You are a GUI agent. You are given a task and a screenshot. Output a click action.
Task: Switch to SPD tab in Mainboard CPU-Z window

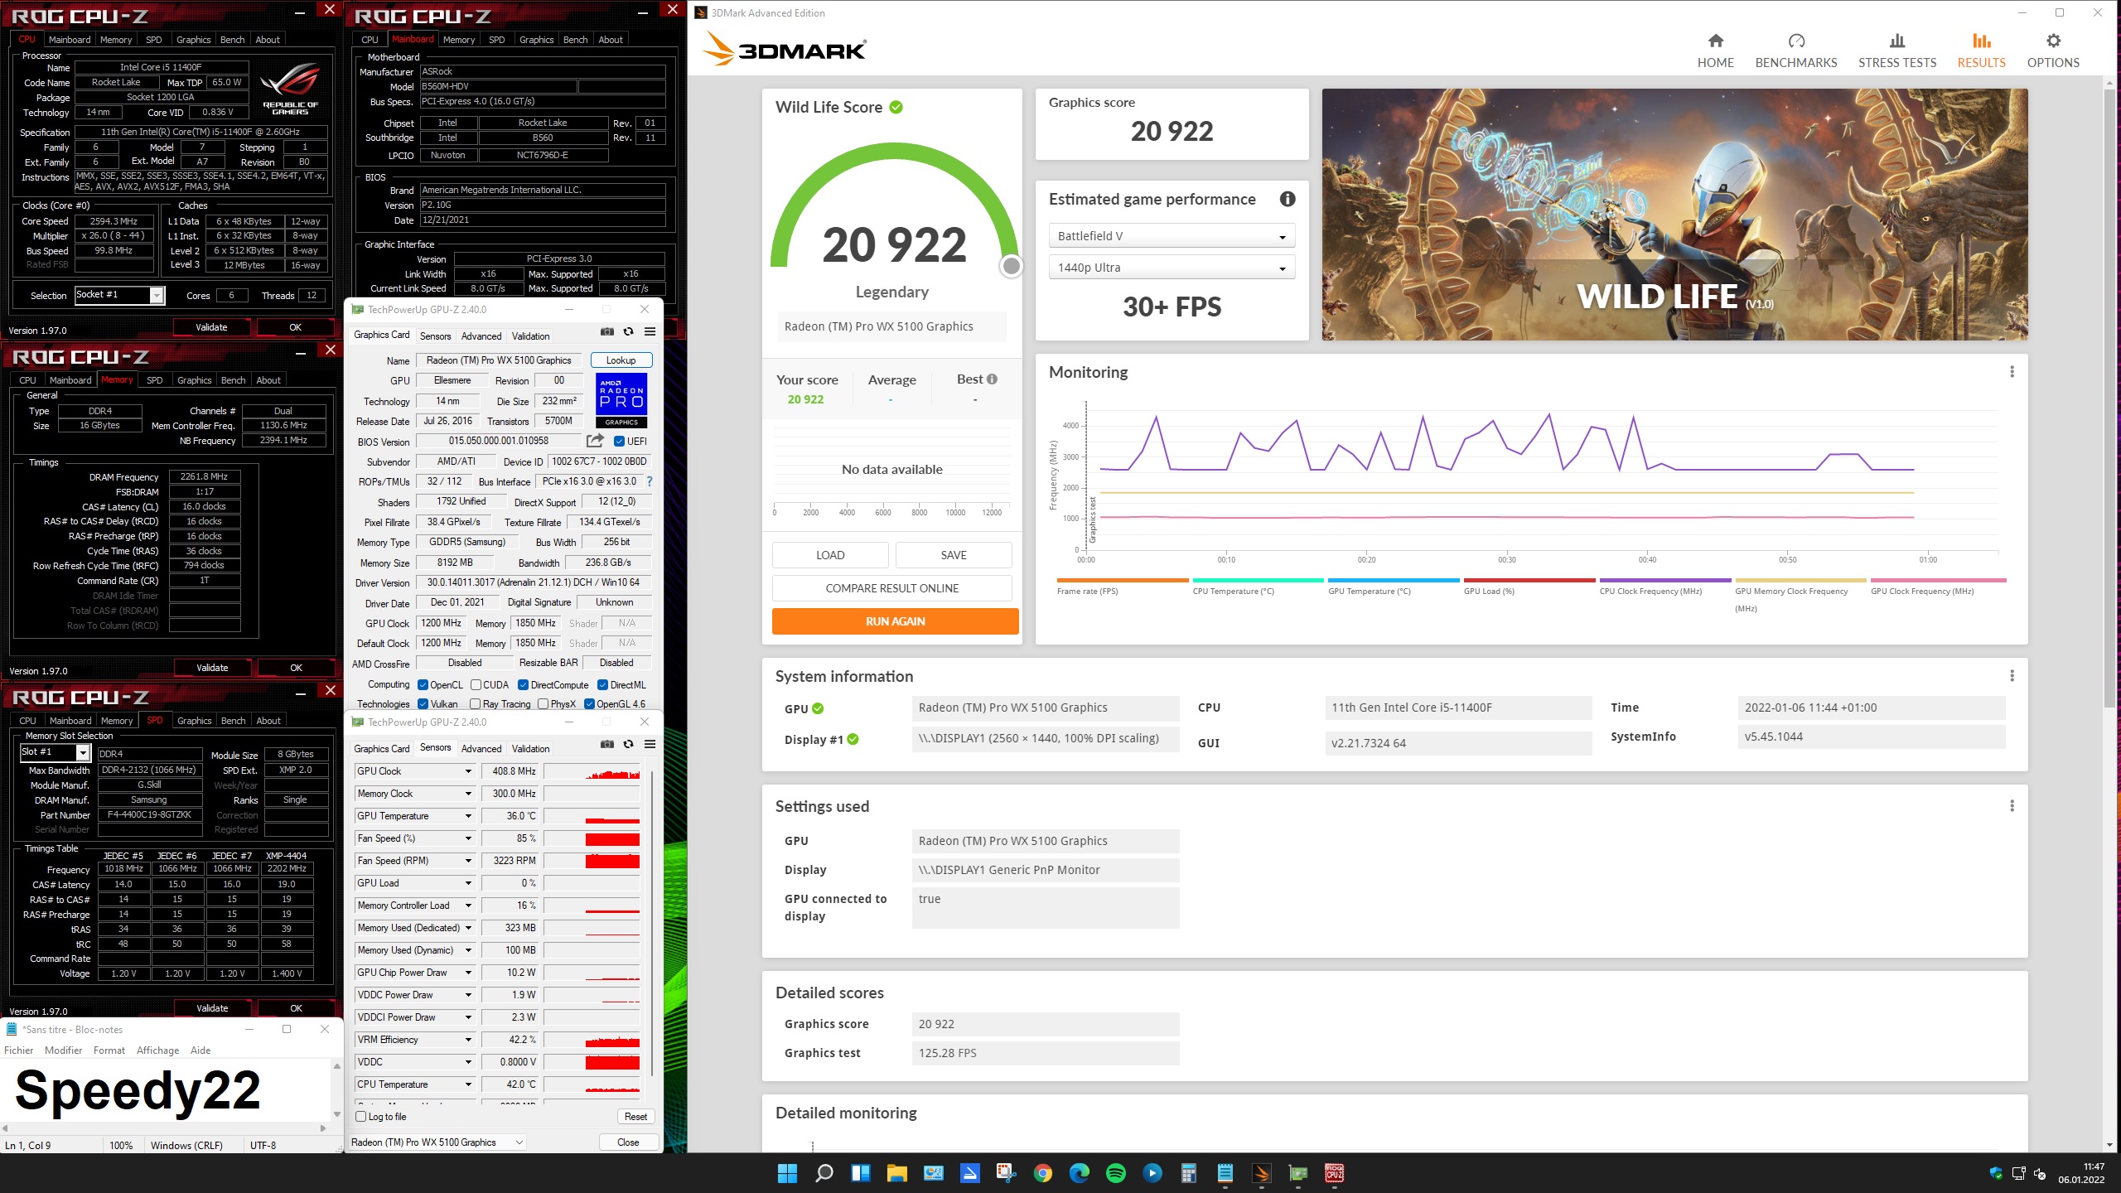click(x=496, y=40)
